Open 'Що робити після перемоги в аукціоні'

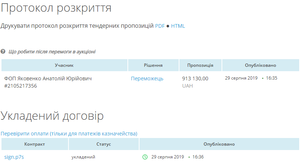coord(52,52)
